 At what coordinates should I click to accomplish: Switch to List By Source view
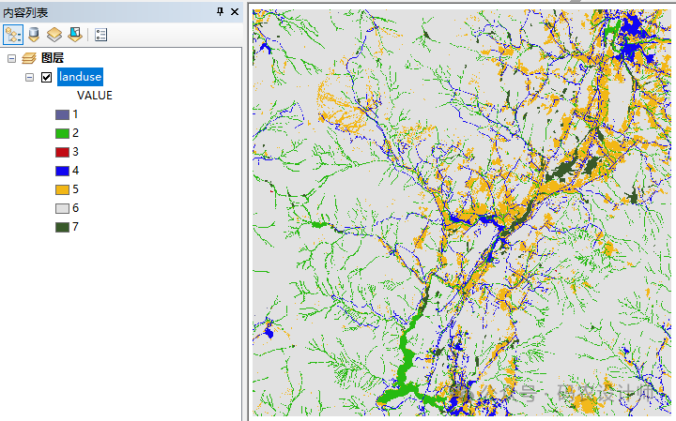click(x=34, y=35)
